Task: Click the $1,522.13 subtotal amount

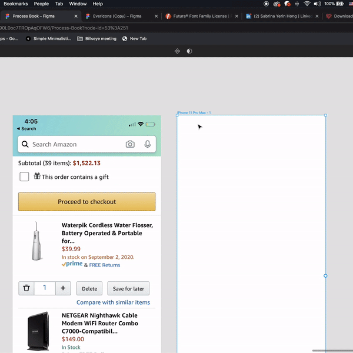Action: [x=86, y=163]
